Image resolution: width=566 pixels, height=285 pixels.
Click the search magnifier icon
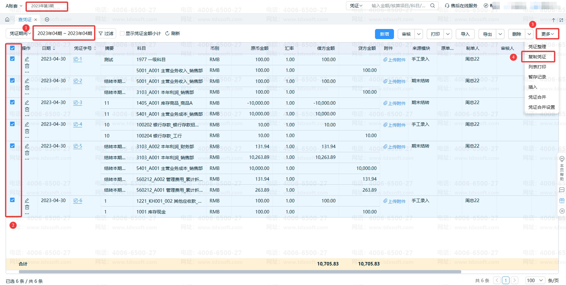pos(432,6)
